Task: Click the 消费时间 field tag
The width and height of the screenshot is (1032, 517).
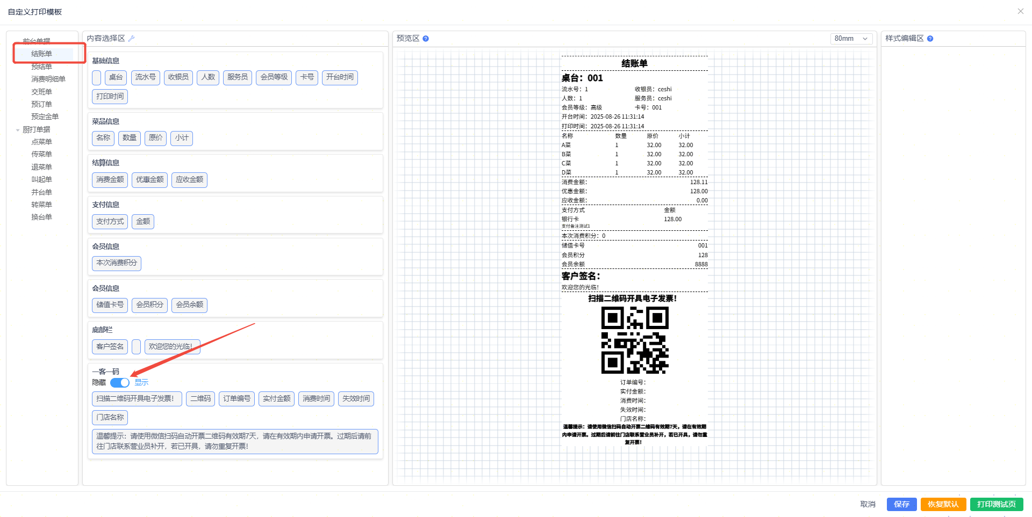Action: click(x=316, y=399)
